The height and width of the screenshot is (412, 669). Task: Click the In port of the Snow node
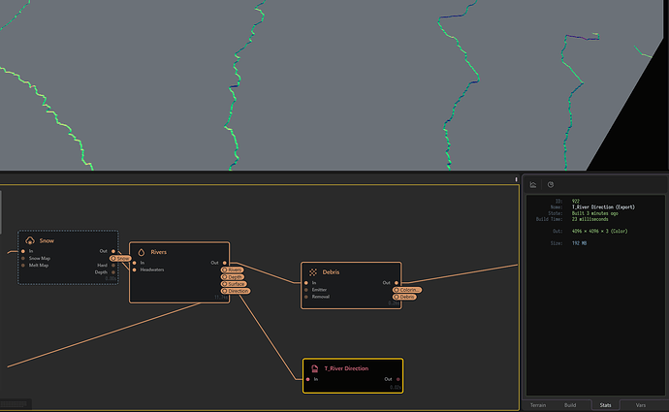23,251
